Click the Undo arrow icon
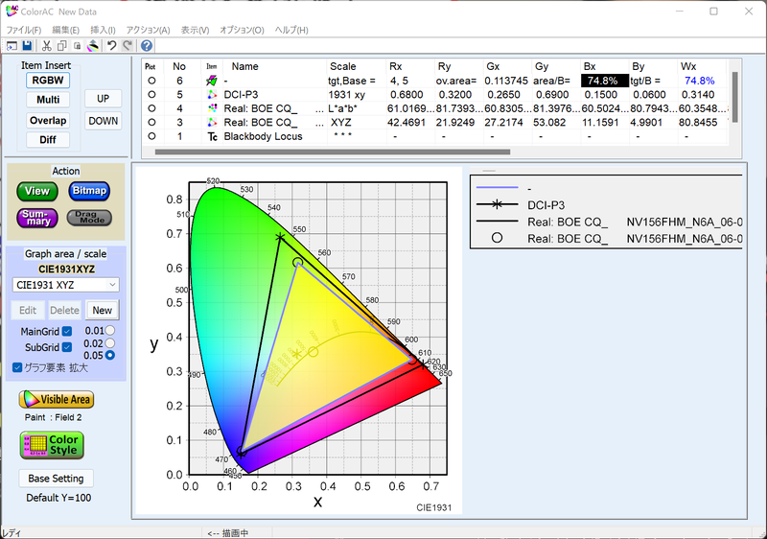Viewport: 767px width, 539px height. tap(112, 45)
